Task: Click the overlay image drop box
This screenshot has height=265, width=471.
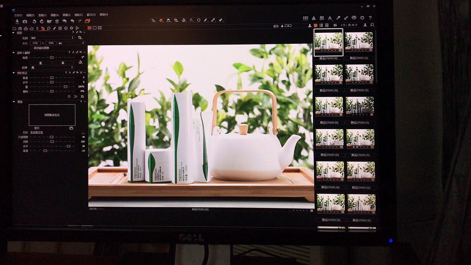Action: (x=52, y=115)
